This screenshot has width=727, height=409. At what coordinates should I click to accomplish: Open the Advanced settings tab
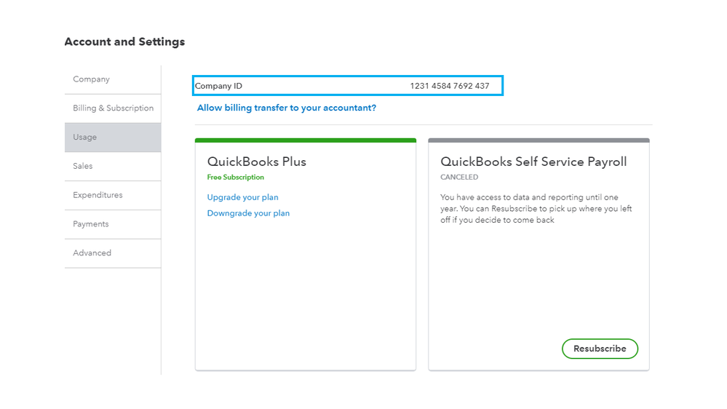pos(92,253)
